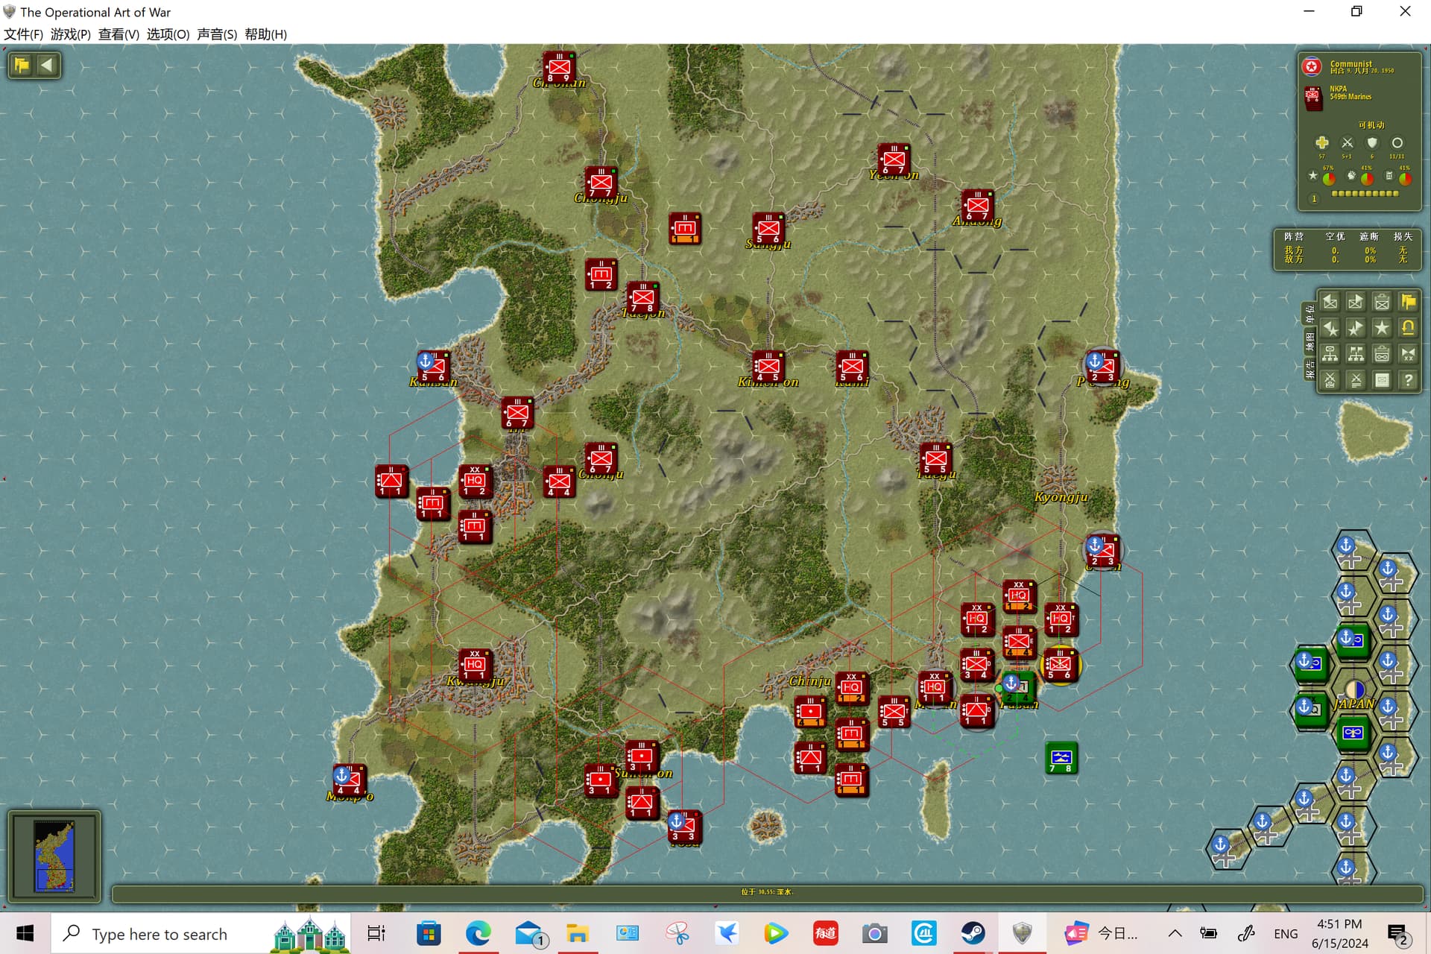Select the naval unit at Kunsan
Screen dimensions: 1431x954
pyautogui.click(x=433, y=366)
